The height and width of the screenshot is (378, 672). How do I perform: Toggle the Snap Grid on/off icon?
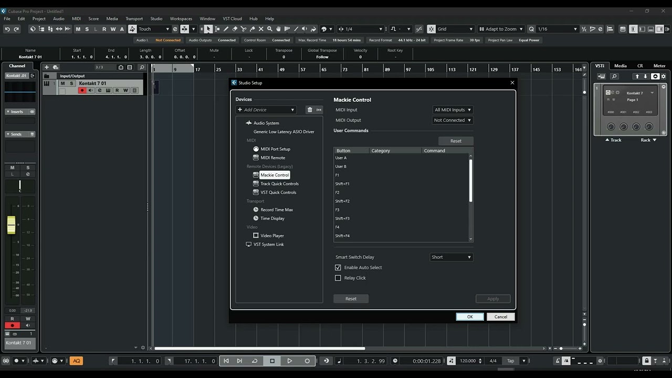(431, 29)
